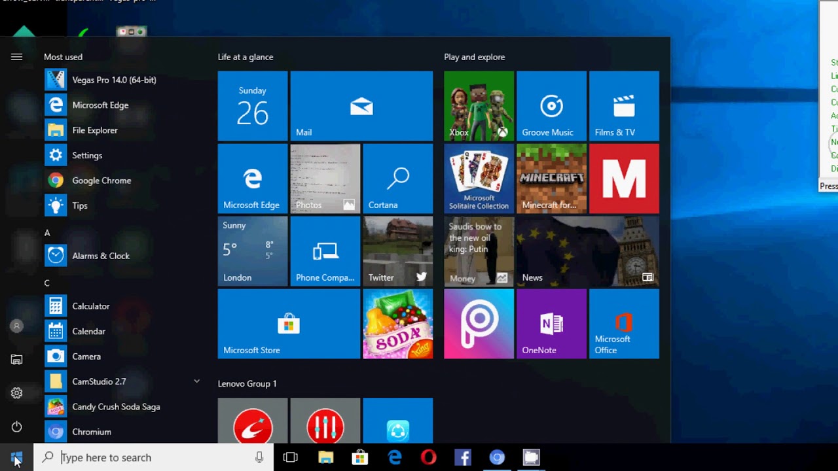Open Microsoft Store from the taskbar

click(x=360, y=457)
